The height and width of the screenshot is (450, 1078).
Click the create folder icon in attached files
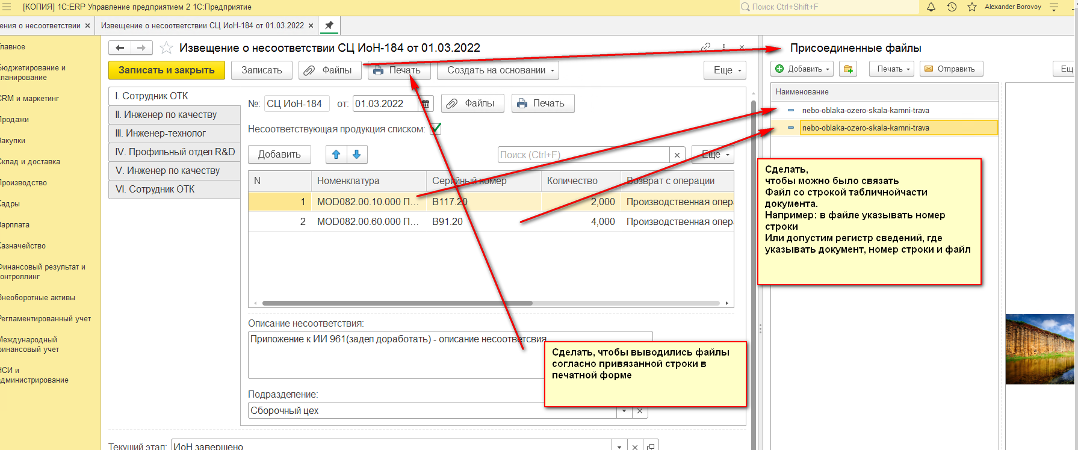[848, 69]
